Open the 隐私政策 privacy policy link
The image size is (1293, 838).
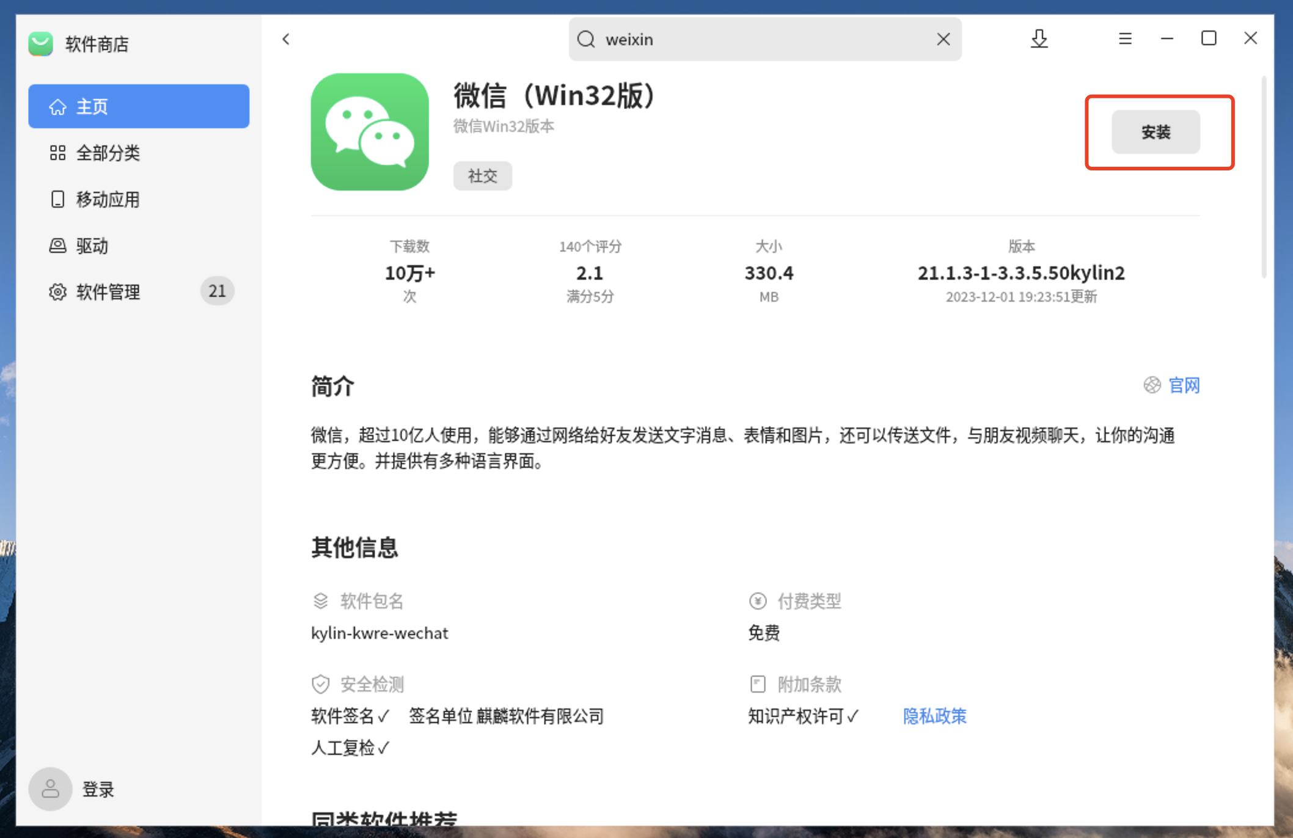coord(934,716)
